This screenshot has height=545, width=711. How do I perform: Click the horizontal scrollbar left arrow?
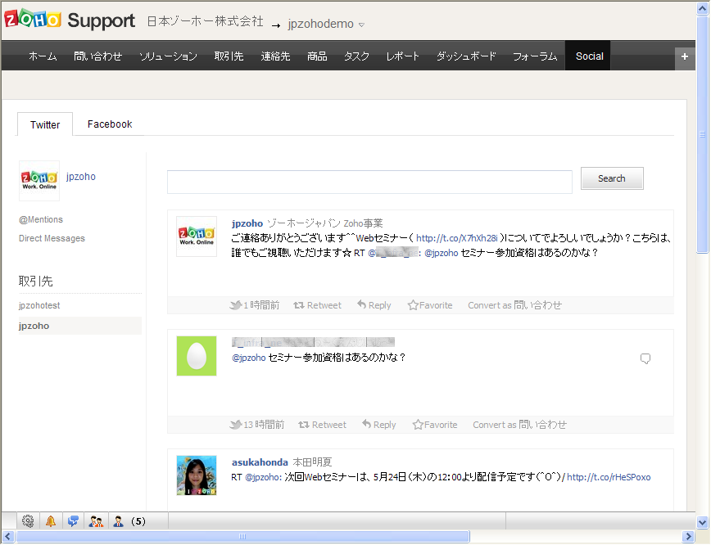7,537
